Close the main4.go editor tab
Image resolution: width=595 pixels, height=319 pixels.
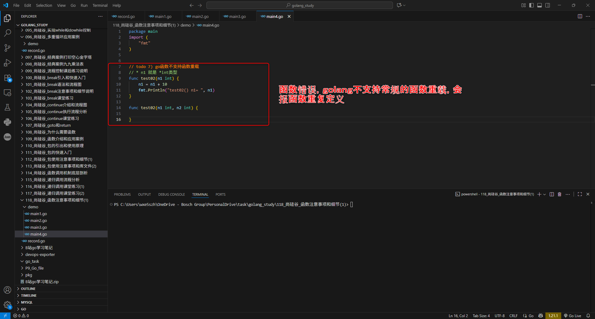point(289,16)
